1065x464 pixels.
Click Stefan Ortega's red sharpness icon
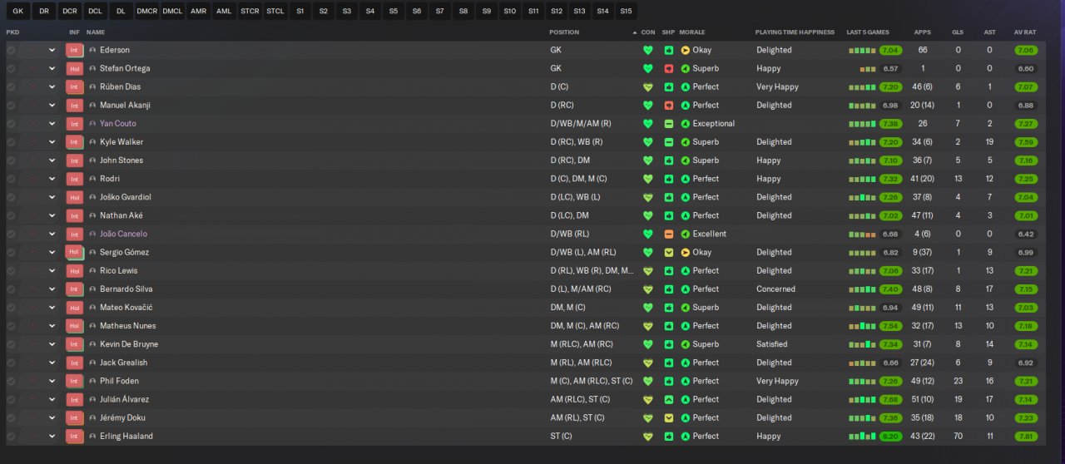(x=668, y=68)
